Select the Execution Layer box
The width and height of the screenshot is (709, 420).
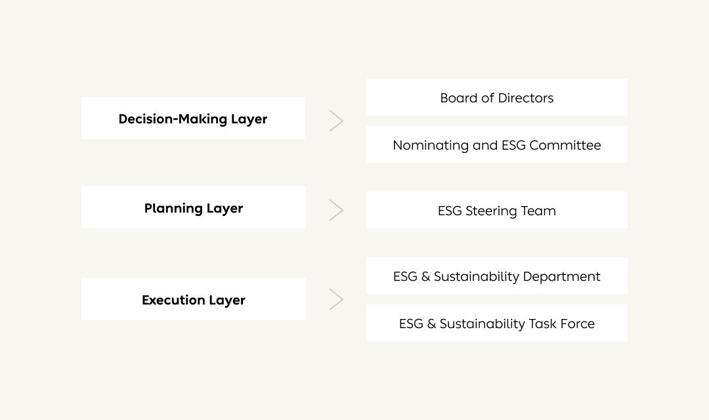[193, 299]
